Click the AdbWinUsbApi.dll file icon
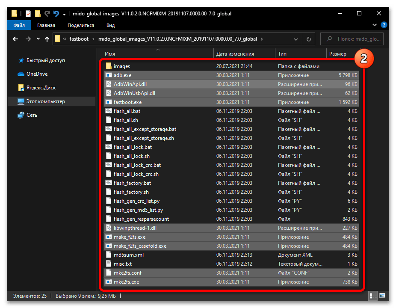Screen dimensions: 396x308 109,93
